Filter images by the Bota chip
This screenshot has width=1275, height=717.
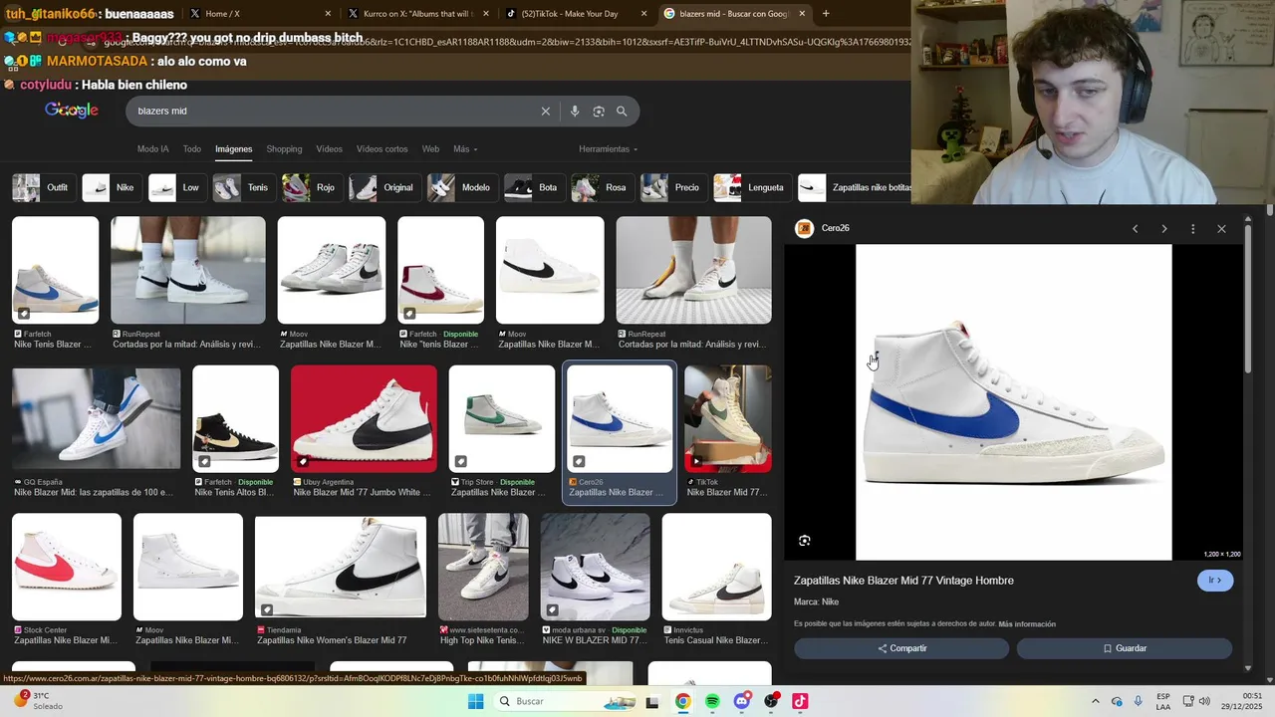[534, 187]
